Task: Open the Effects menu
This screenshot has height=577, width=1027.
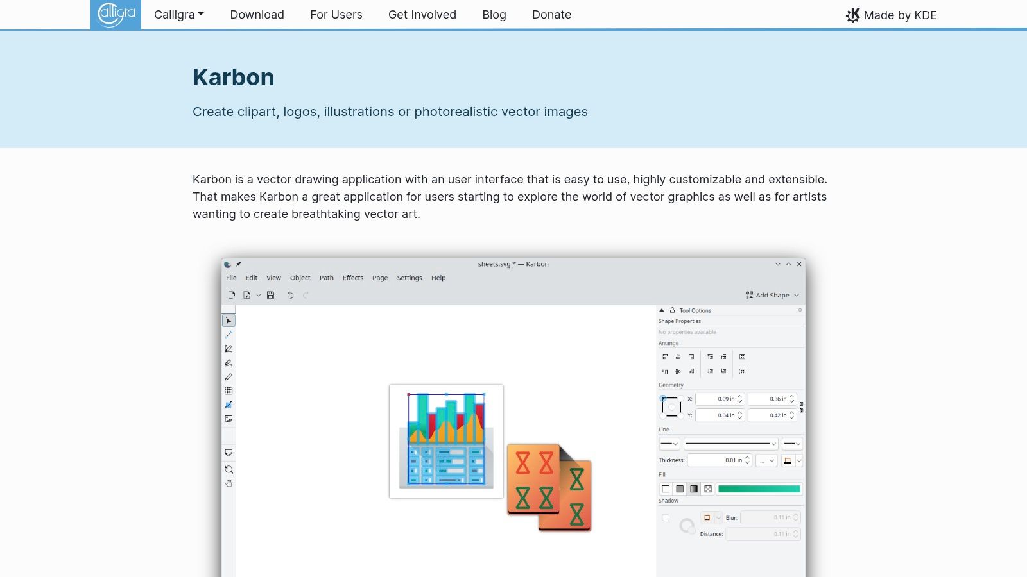Action: [x=353, y=278]
